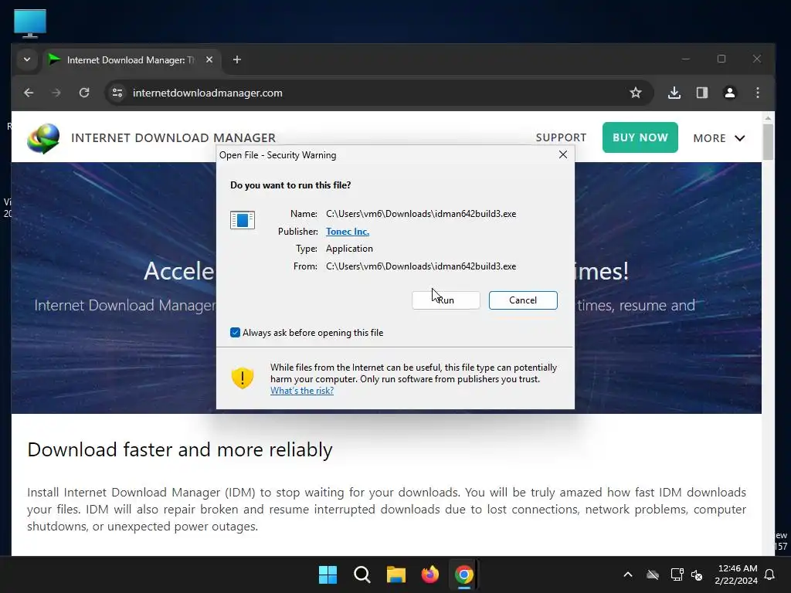This screenshot has height=593, width=791.
Task: Open Chrome three-dot menu
Action: tap(758, 93)
